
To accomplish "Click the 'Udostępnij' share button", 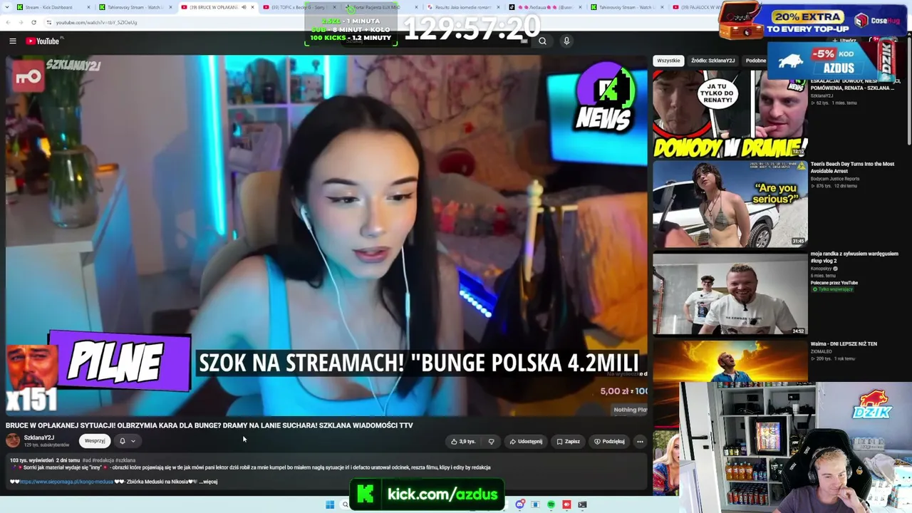I will (526, 441).
